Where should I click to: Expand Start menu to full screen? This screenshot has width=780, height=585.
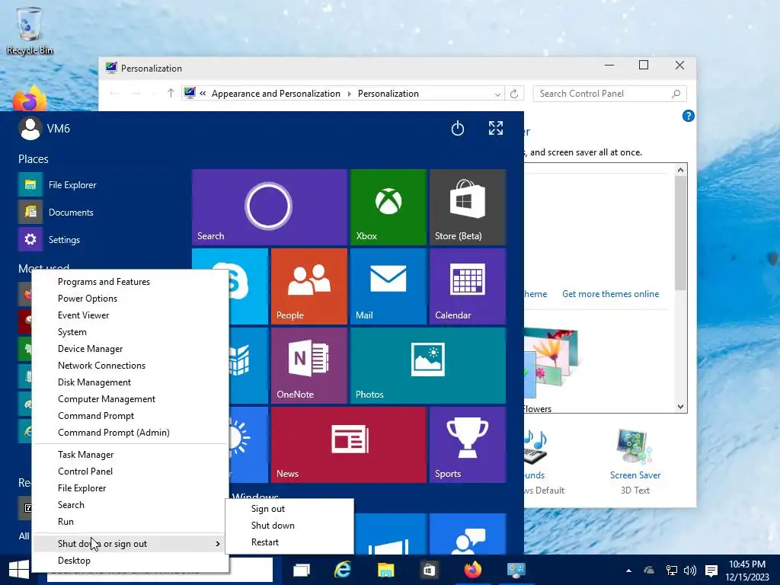[495, 128]
